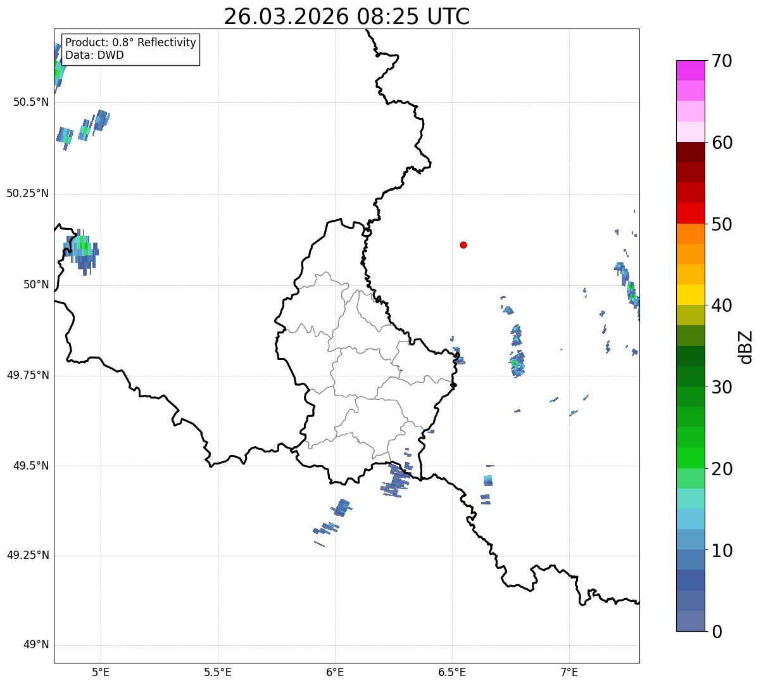The image size is (761, 685).
Task: Click the red station marker dot
Action: (463, 245)
